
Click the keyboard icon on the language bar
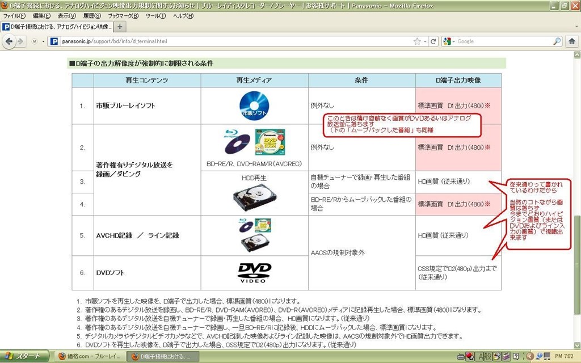pos(461,357)
